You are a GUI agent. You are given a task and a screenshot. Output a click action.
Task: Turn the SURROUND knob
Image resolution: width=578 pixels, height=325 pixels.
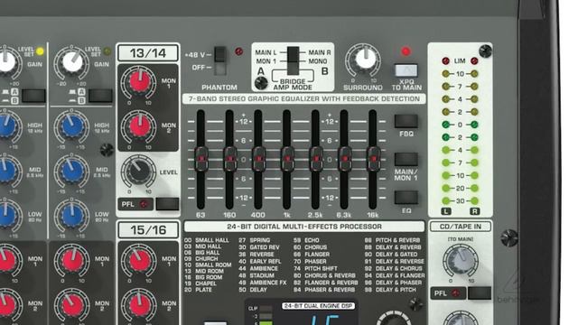pos(365,60)
